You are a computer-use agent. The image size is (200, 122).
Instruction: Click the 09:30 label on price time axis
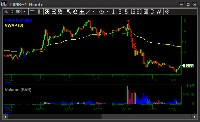127,80
